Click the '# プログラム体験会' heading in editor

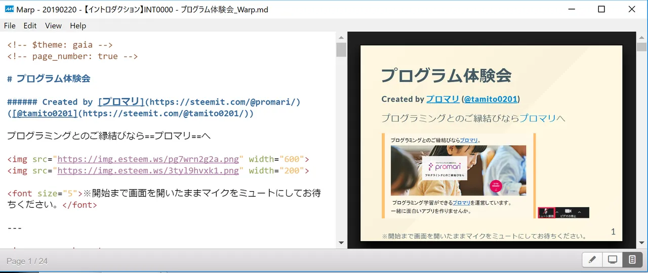coord(49,78)
